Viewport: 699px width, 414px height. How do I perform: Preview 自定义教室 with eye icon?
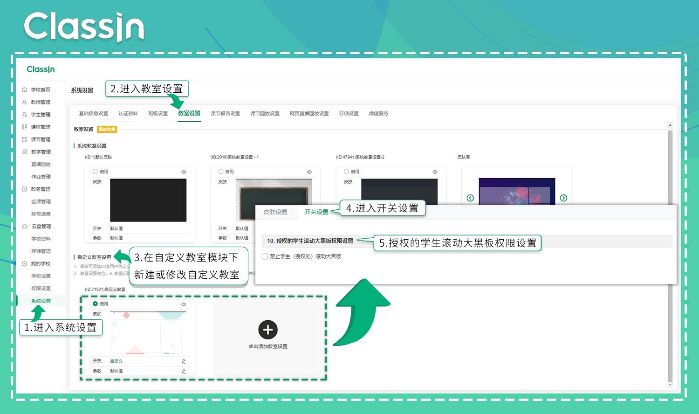[x=184, y=304]
